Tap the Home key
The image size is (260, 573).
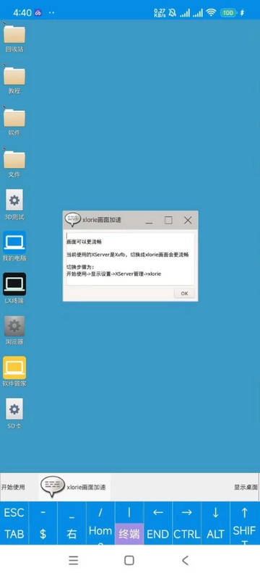click(100, 534)
